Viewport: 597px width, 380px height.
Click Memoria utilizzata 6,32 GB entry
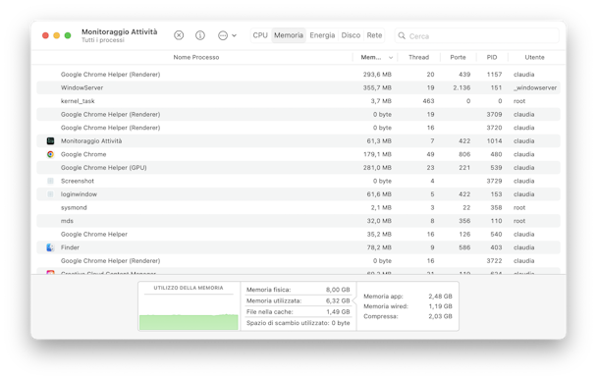[298, 300]
